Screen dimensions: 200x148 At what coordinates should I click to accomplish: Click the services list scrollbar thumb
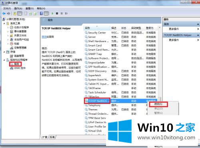(160, 99)
